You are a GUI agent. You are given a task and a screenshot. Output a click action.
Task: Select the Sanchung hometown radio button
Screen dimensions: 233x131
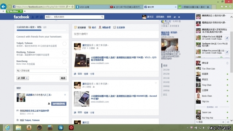coord(64,62)
